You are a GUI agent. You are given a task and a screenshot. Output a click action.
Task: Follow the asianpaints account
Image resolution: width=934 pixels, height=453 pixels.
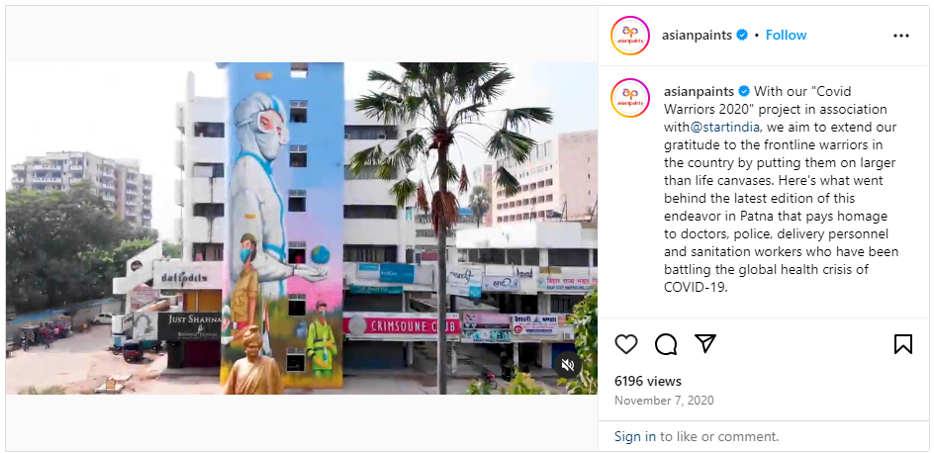click(786, 36)
